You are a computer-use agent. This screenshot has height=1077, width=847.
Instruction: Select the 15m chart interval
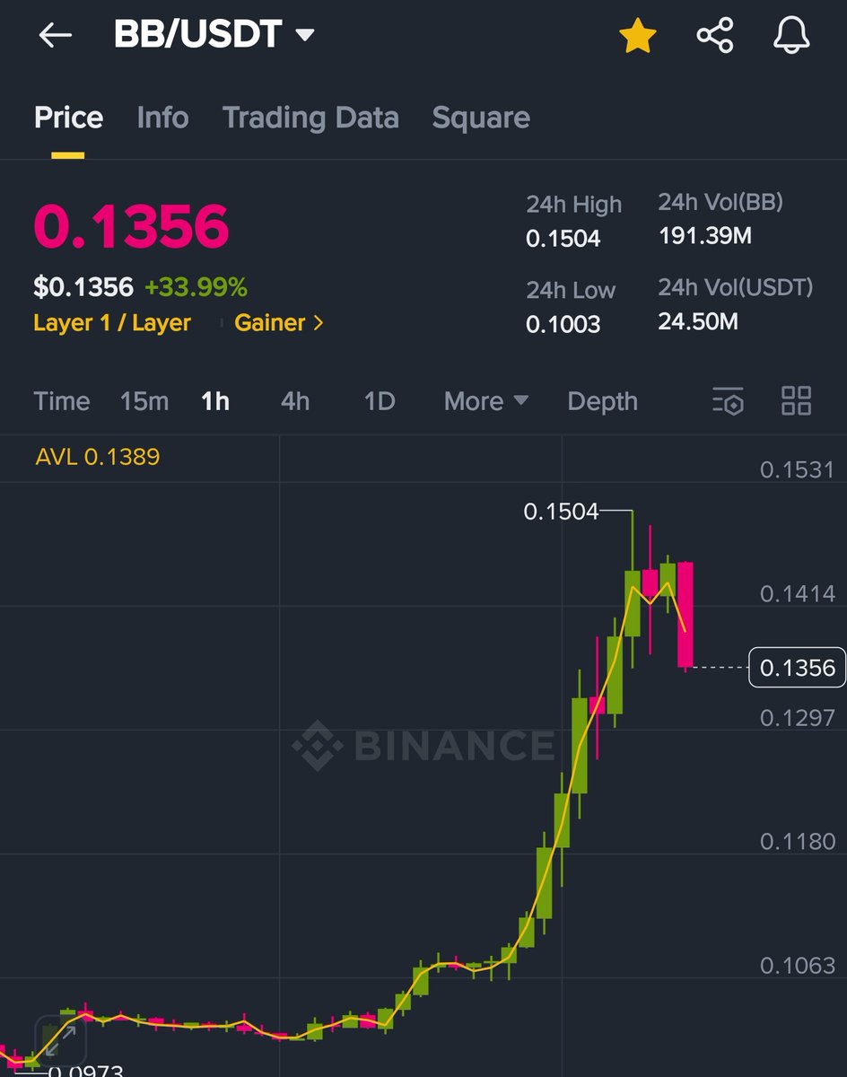point(144,401)
